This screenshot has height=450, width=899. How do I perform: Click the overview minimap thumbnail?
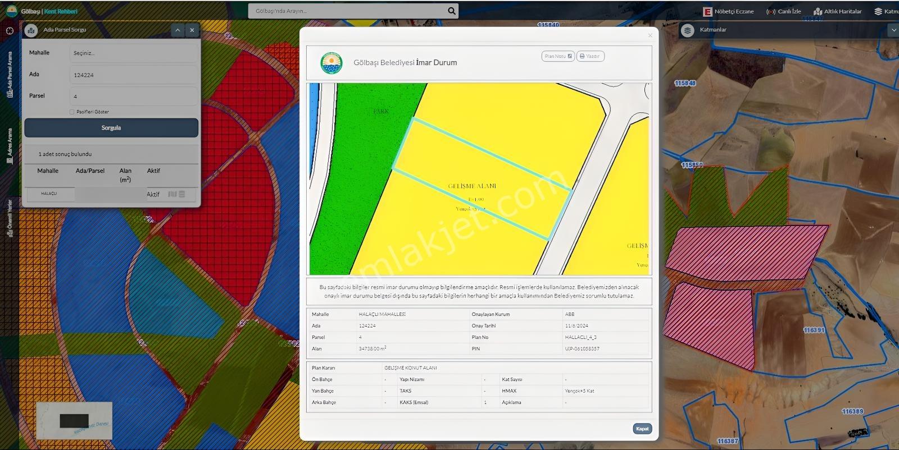[x=74, y=420]
